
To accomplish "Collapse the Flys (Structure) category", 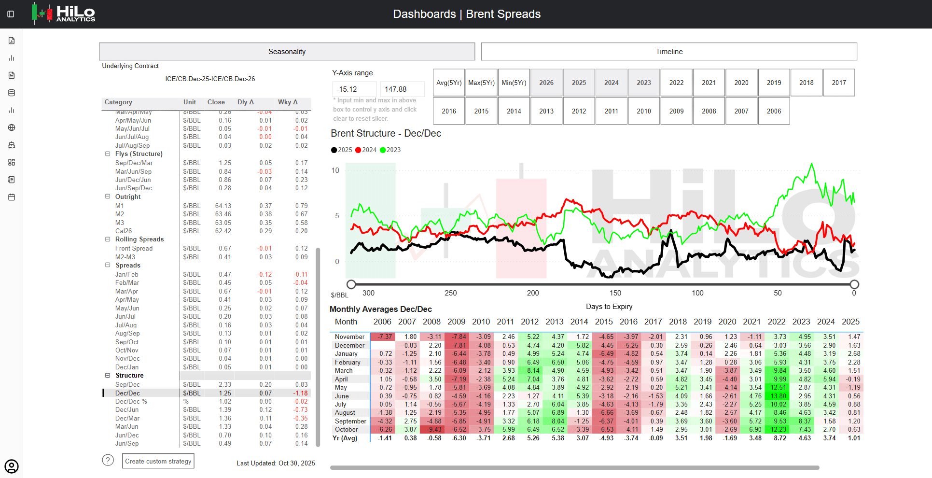I will coord(108,154).
